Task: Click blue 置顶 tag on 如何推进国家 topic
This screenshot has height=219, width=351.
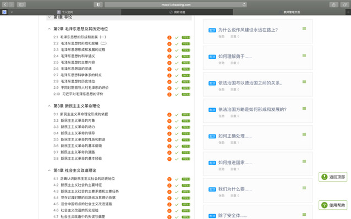Action: pyautogui.click(x=212, y=163)
